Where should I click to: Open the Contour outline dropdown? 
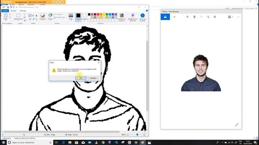click(58, 14)
